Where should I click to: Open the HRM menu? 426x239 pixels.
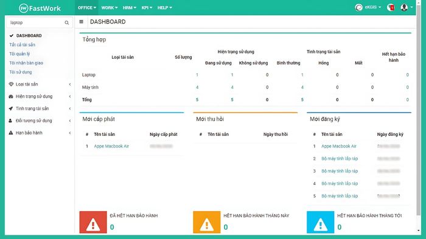(x=129, y=7)
